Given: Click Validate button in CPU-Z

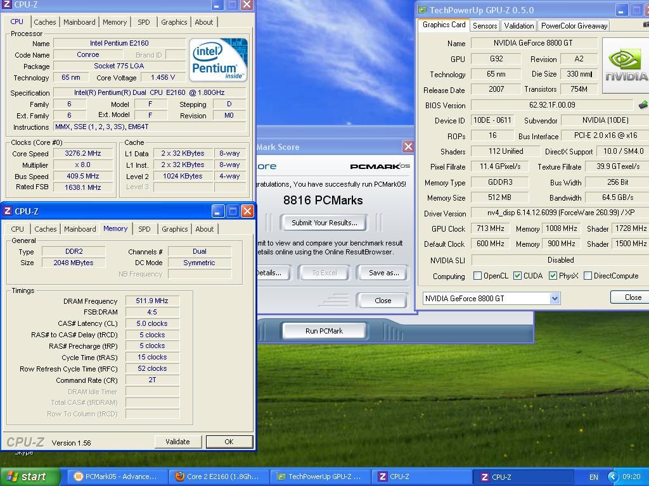Looking at the screenshot, I should (x=177, y=441).
